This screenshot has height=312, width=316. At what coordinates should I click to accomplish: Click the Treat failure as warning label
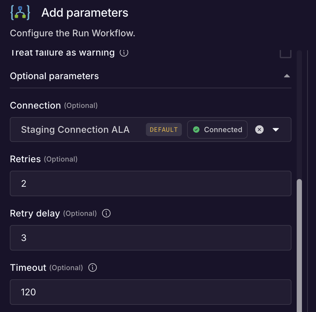point(62,53)
